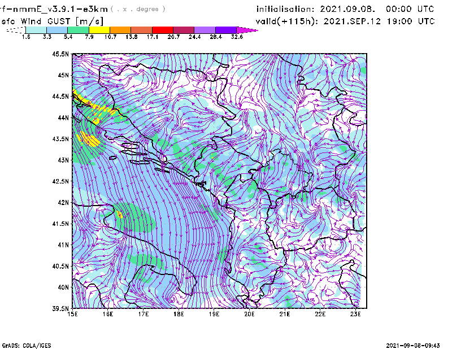This screenshot has height=349, width=452.
Task: Click the '41N' latitude label
Action: [x=63, y=245]
